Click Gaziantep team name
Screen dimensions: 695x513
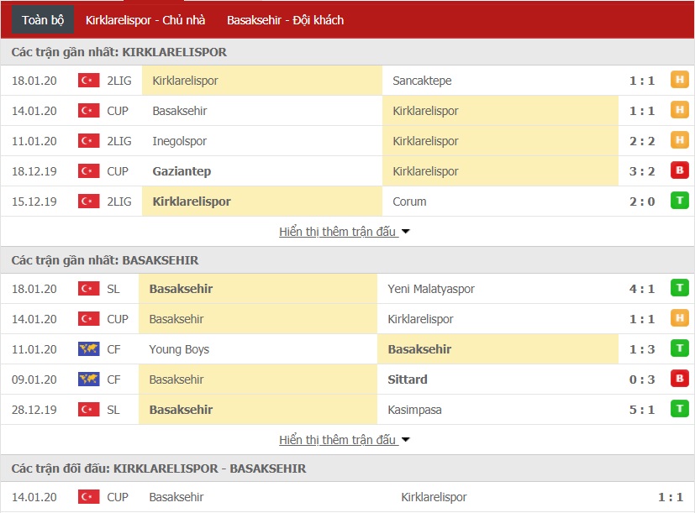[x=182, y=171]
